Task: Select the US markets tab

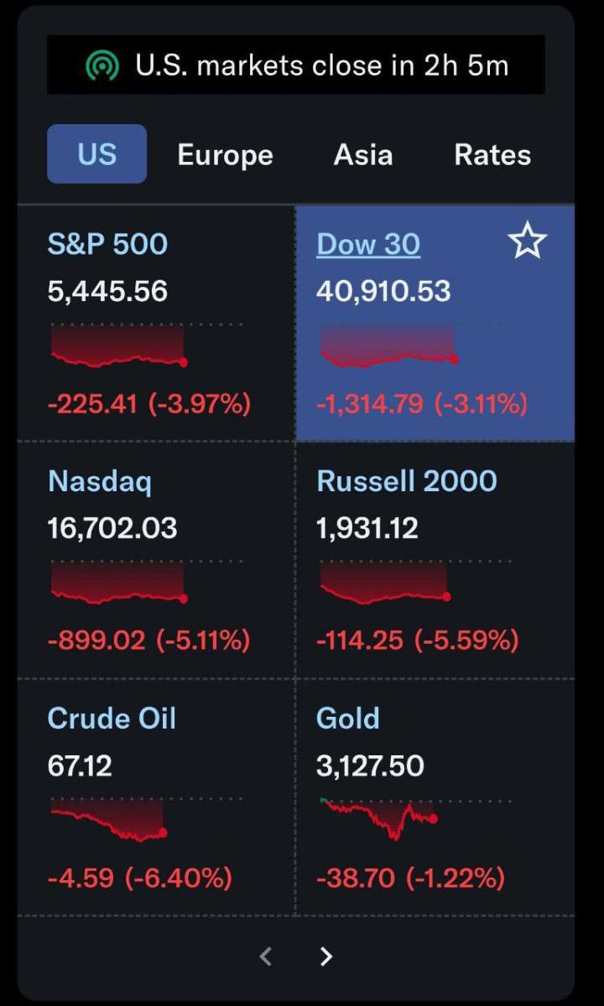Action: [96, 154]
